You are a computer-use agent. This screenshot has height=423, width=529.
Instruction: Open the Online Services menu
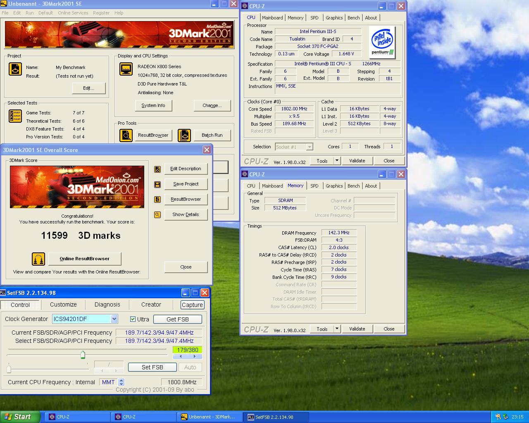tap(73, 13)
